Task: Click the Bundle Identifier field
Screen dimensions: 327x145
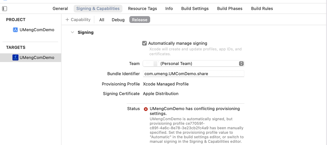Action: coord(194,74)
